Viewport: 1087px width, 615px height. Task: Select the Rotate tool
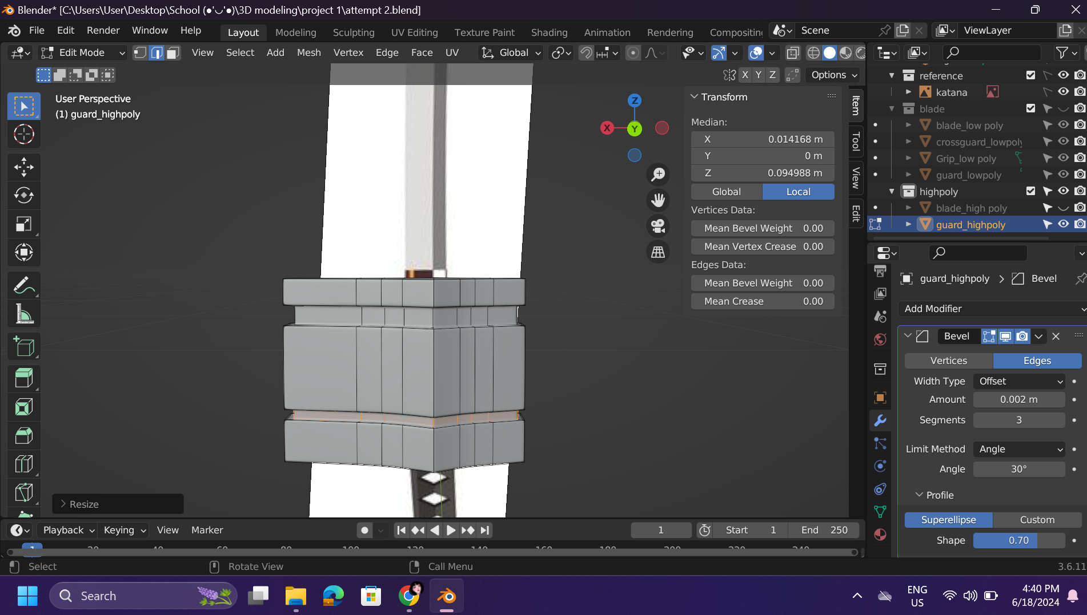pos(24,195)
